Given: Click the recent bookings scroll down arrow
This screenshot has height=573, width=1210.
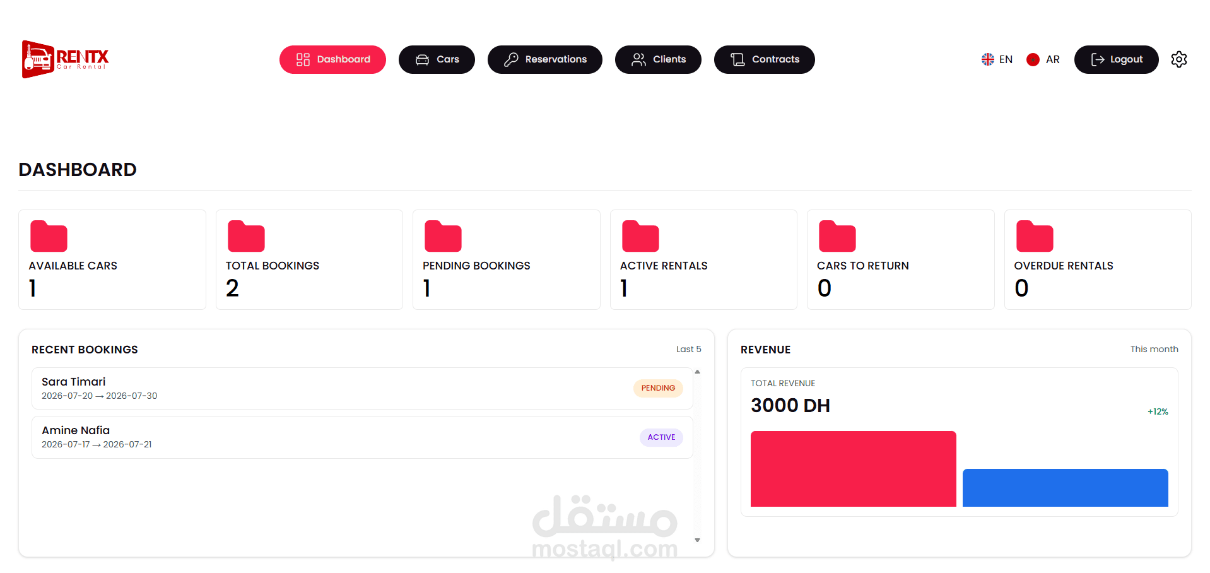Looking at the screenshot, I should point(697,540).
